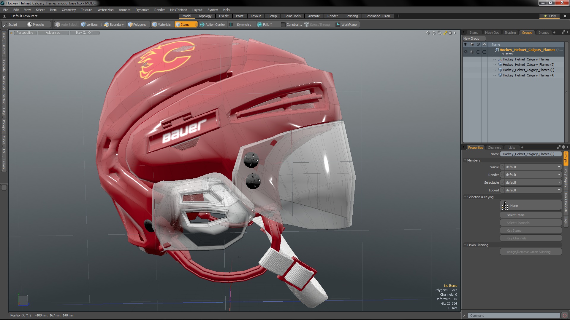Image resolution: width=570 pixels, height=320 pixels.
Task: Click the Ray GL: Off button
Action: pyautogui.click(x=84, y=33)
